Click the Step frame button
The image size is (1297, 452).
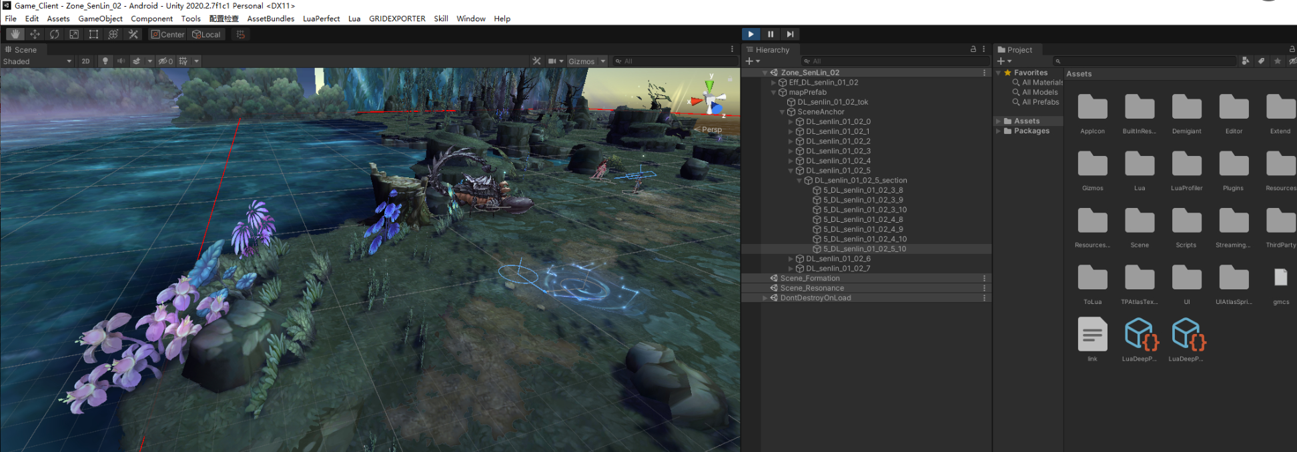point(790,34)
